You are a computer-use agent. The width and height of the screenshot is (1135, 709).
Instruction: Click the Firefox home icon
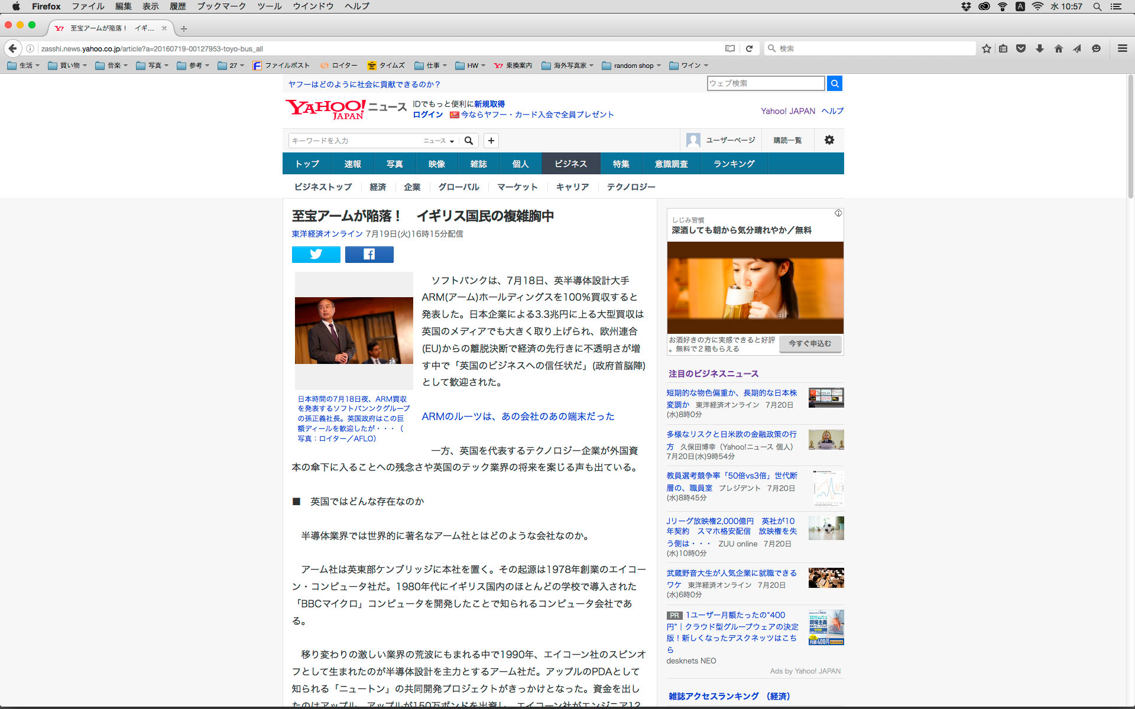(x=1058, y=48)
